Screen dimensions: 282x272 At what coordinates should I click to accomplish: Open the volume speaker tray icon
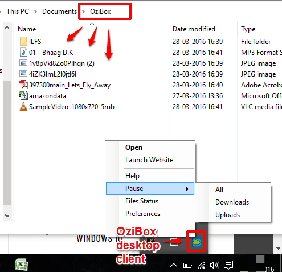point(214,265)
